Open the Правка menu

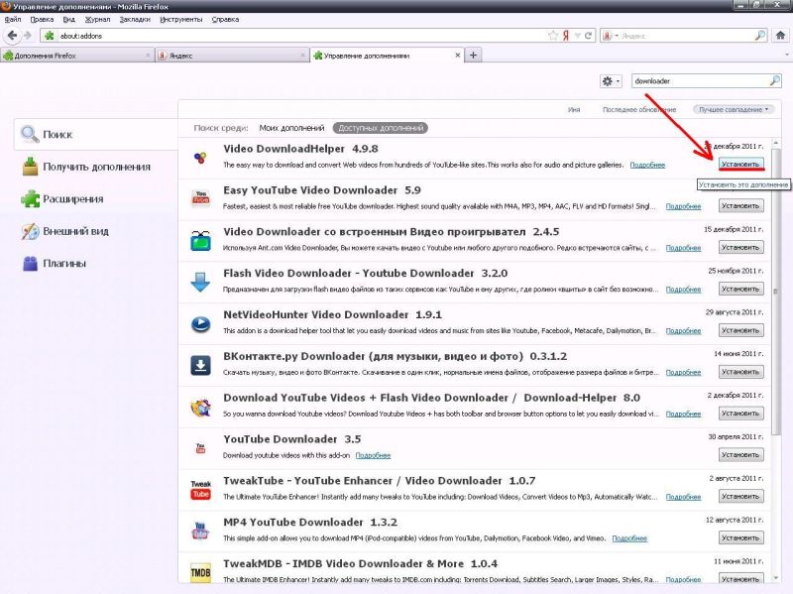[x=42, y=19]
